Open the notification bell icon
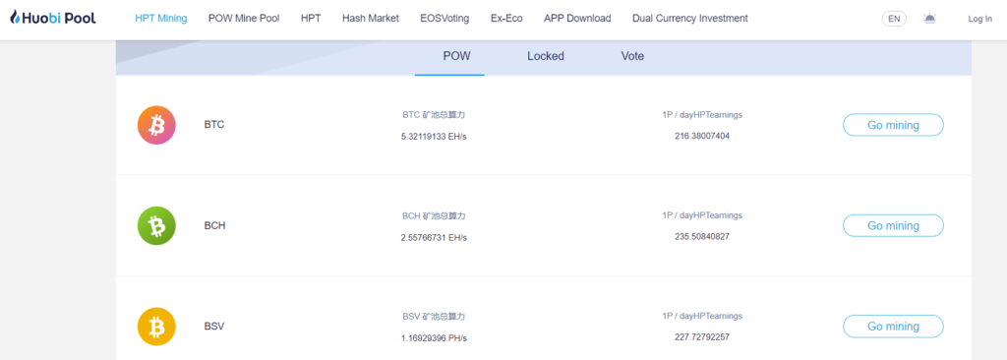Viewport: 1007px width, 360px height. pos(929,19)
